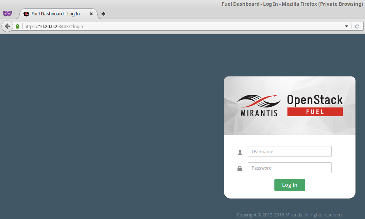Click the OpenStack text logo
The width and height of the screenshot is (365, 219).
(315, 100)
